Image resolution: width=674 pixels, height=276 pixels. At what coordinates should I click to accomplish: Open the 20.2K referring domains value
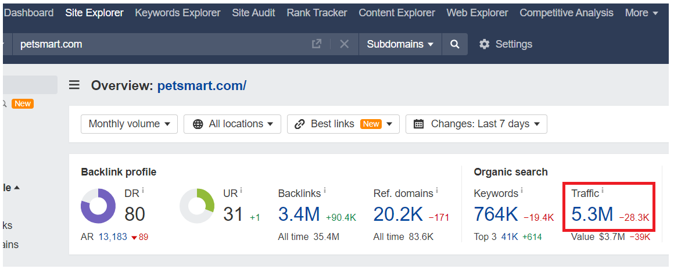pos(398,214)
